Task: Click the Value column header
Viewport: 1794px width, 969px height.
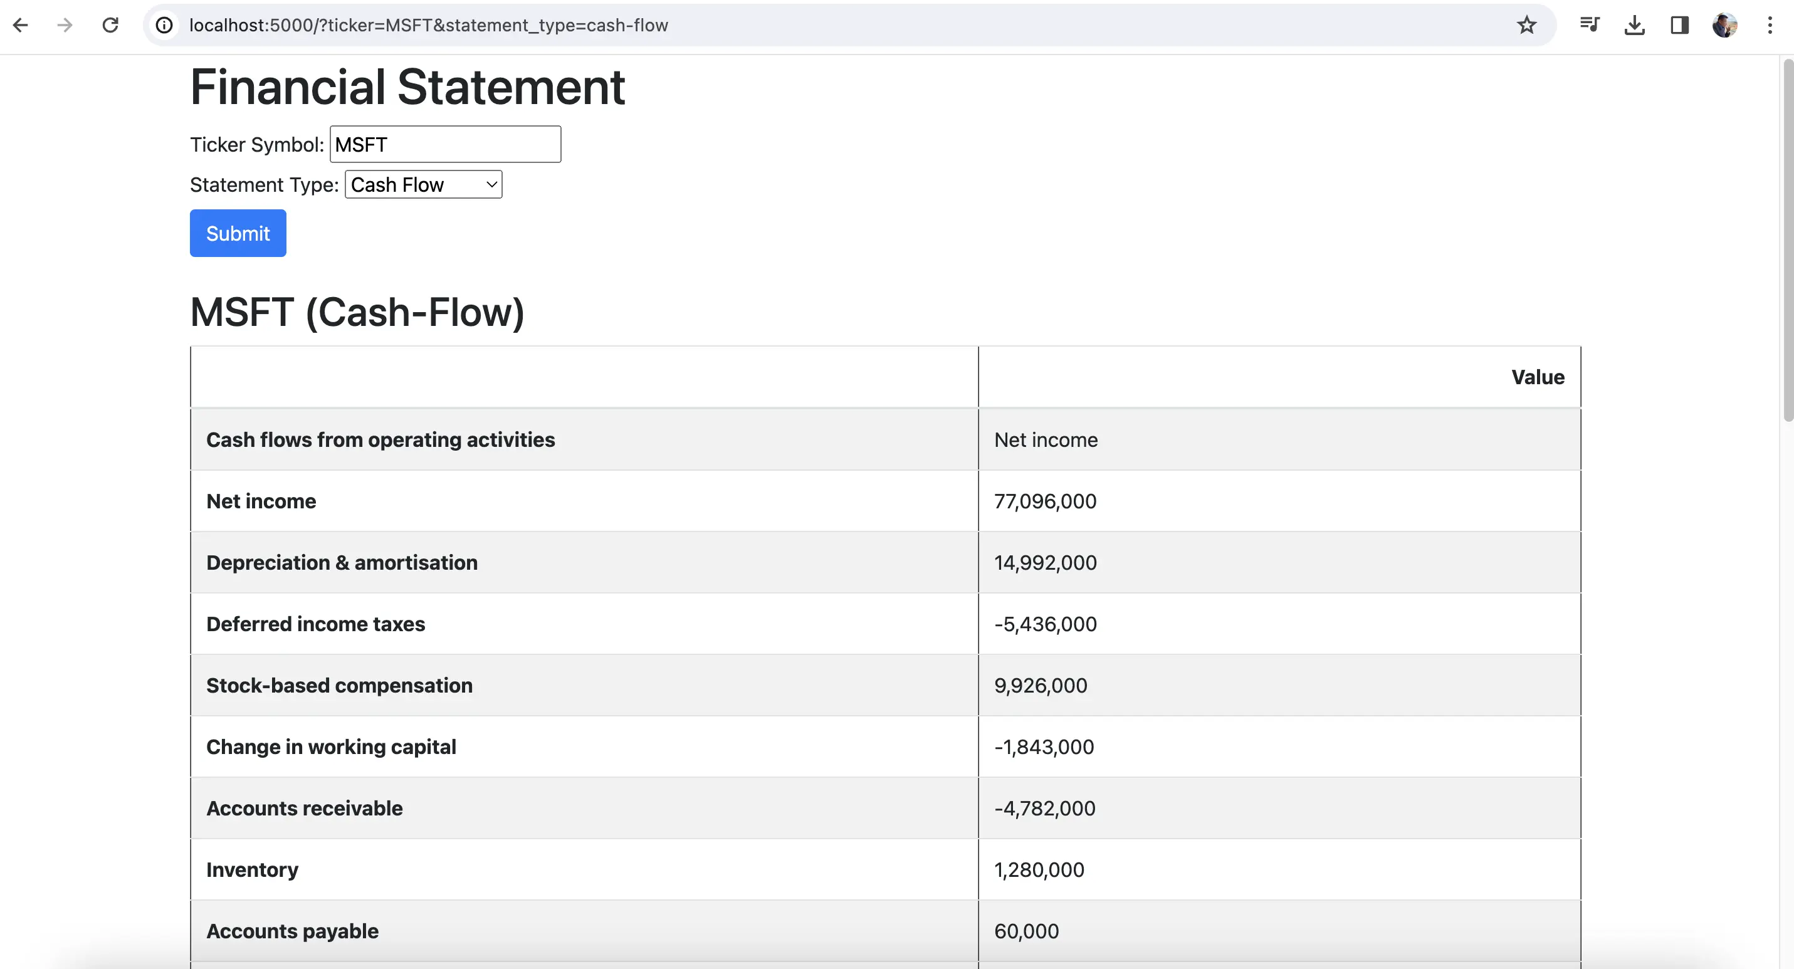Action: pyautogui.click(x=1538, y=377)
